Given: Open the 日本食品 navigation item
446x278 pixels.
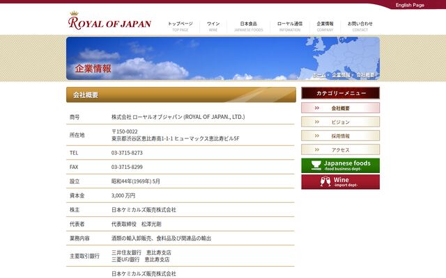Looking at the screenshot, I should [249, 26].
